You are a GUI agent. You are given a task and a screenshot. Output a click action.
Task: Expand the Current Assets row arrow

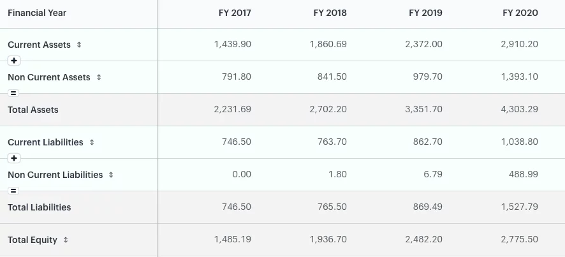[x=79, y=45]
